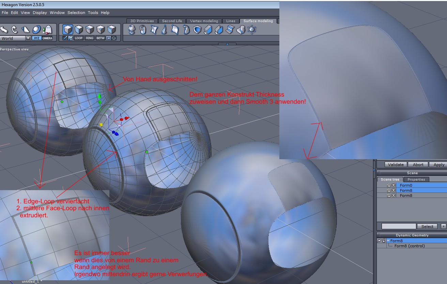Switch to the Second Life tab
Viewport: 447px width, 284px height.
pos(172,21)
